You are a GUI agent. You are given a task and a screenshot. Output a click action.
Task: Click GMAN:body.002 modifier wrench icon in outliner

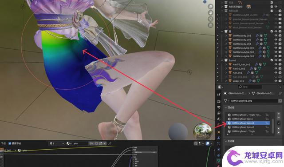click(x=257, y=40)
